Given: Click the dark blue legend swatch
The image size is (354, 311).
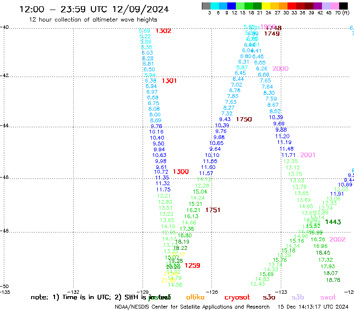Looking at the screenshot, I should [x=232, y=6].
